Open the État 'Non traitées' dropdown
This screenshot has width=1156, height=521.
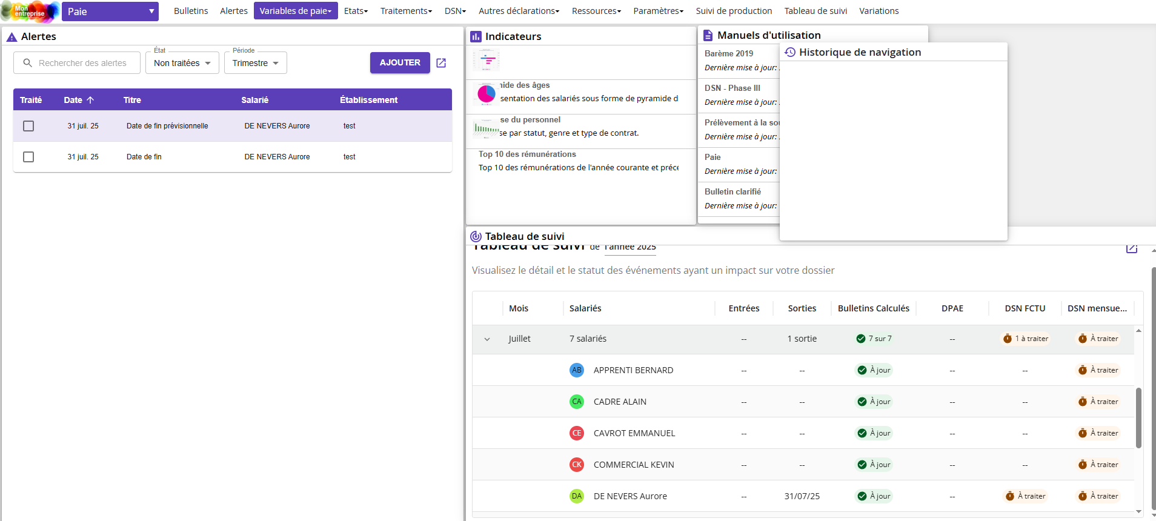click(182, 63)
